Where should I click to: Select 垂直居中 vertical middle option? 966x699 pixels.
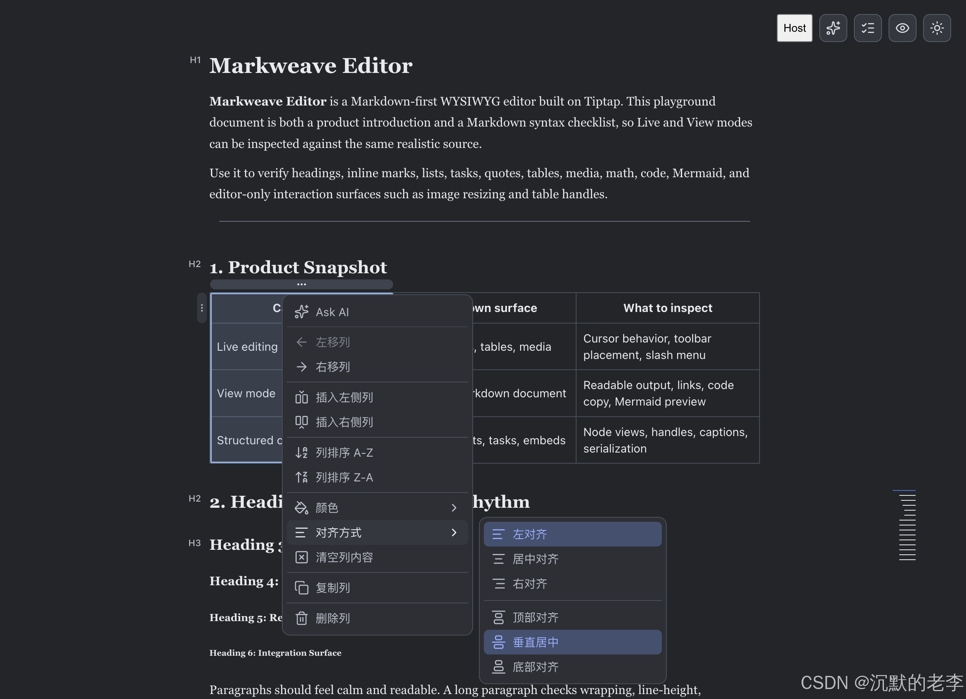click(x=572, y=642)
